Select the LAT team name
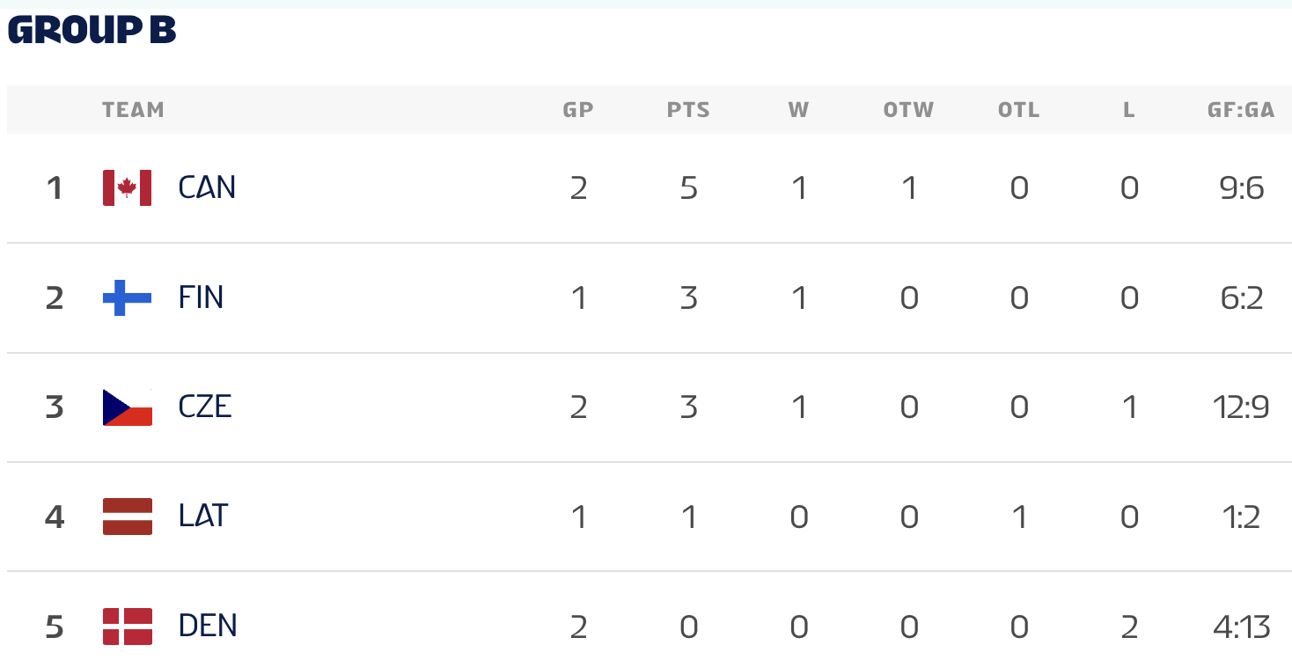1292x667 pixels. (203, 517)
